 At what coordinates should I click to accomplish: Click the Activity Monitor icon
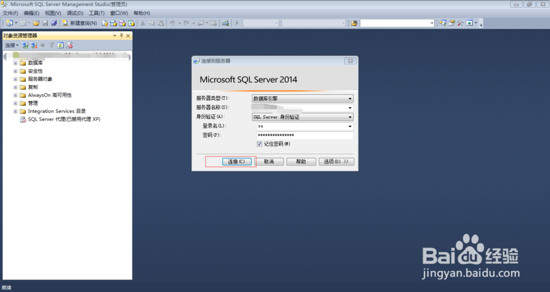[226, 23]
